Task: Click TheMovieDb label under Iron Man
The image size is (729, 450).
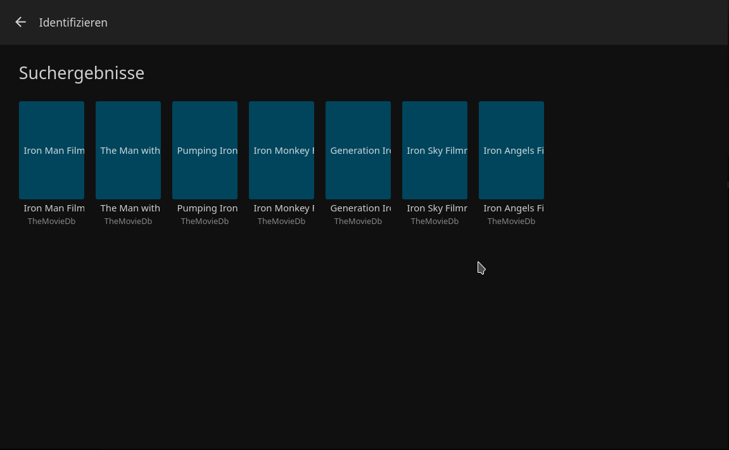Action: pos(51,222)
